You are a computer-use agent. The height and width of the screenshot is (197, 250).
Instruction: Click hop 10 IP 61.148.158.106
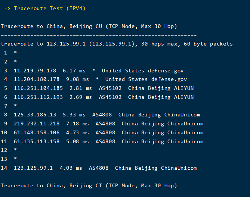(x=37, y=132)
